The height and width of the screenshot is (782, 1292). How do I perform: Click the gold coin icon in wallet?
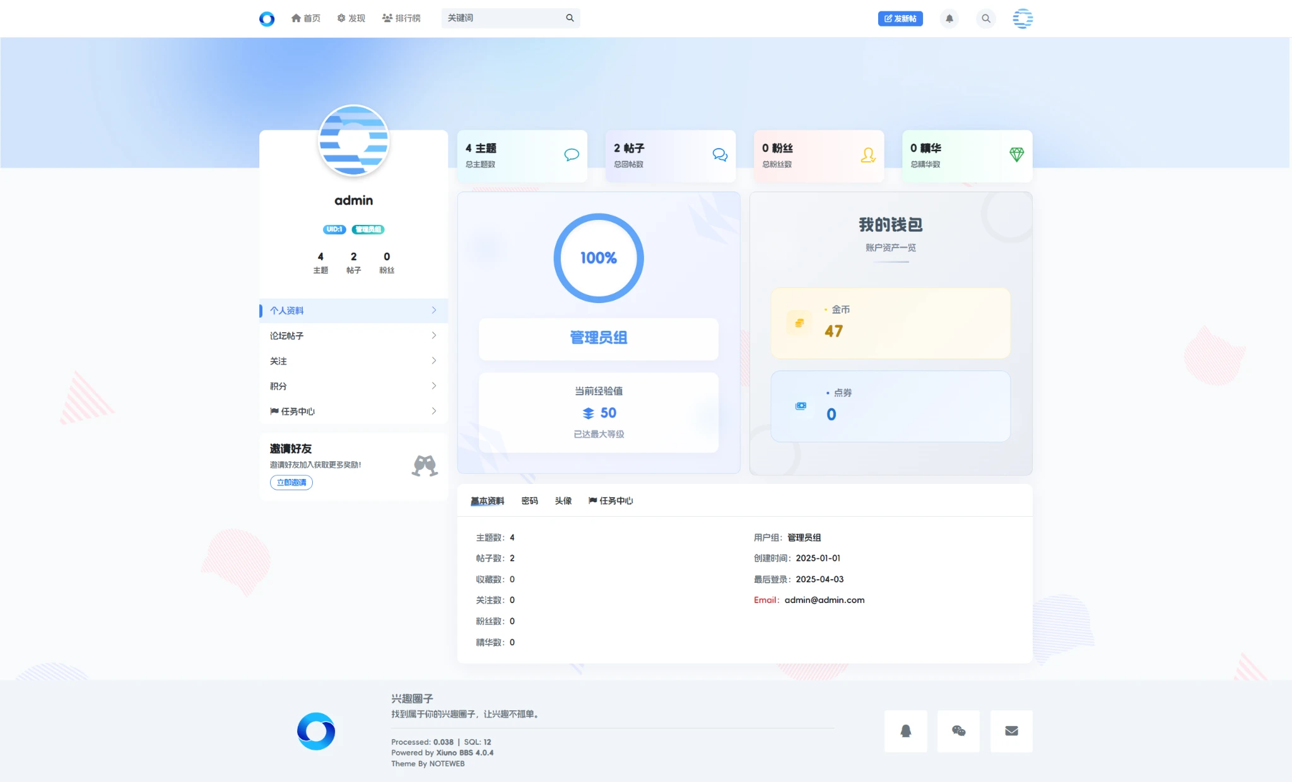point(799,323)
